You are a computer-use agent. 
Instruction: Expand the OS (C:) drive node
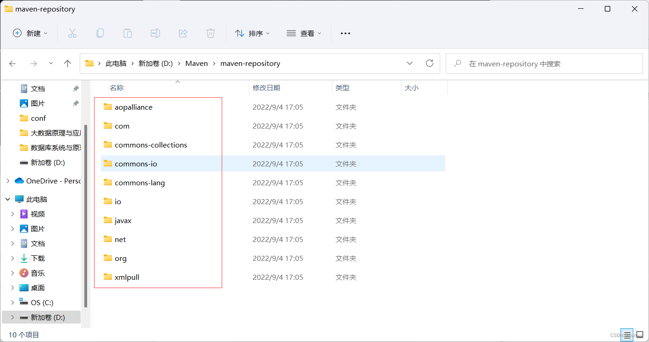(13, 302)
